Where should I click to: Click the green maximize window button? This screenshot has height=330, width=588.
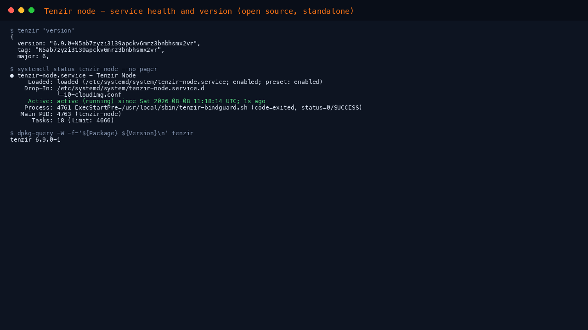(x=32, y=11)
